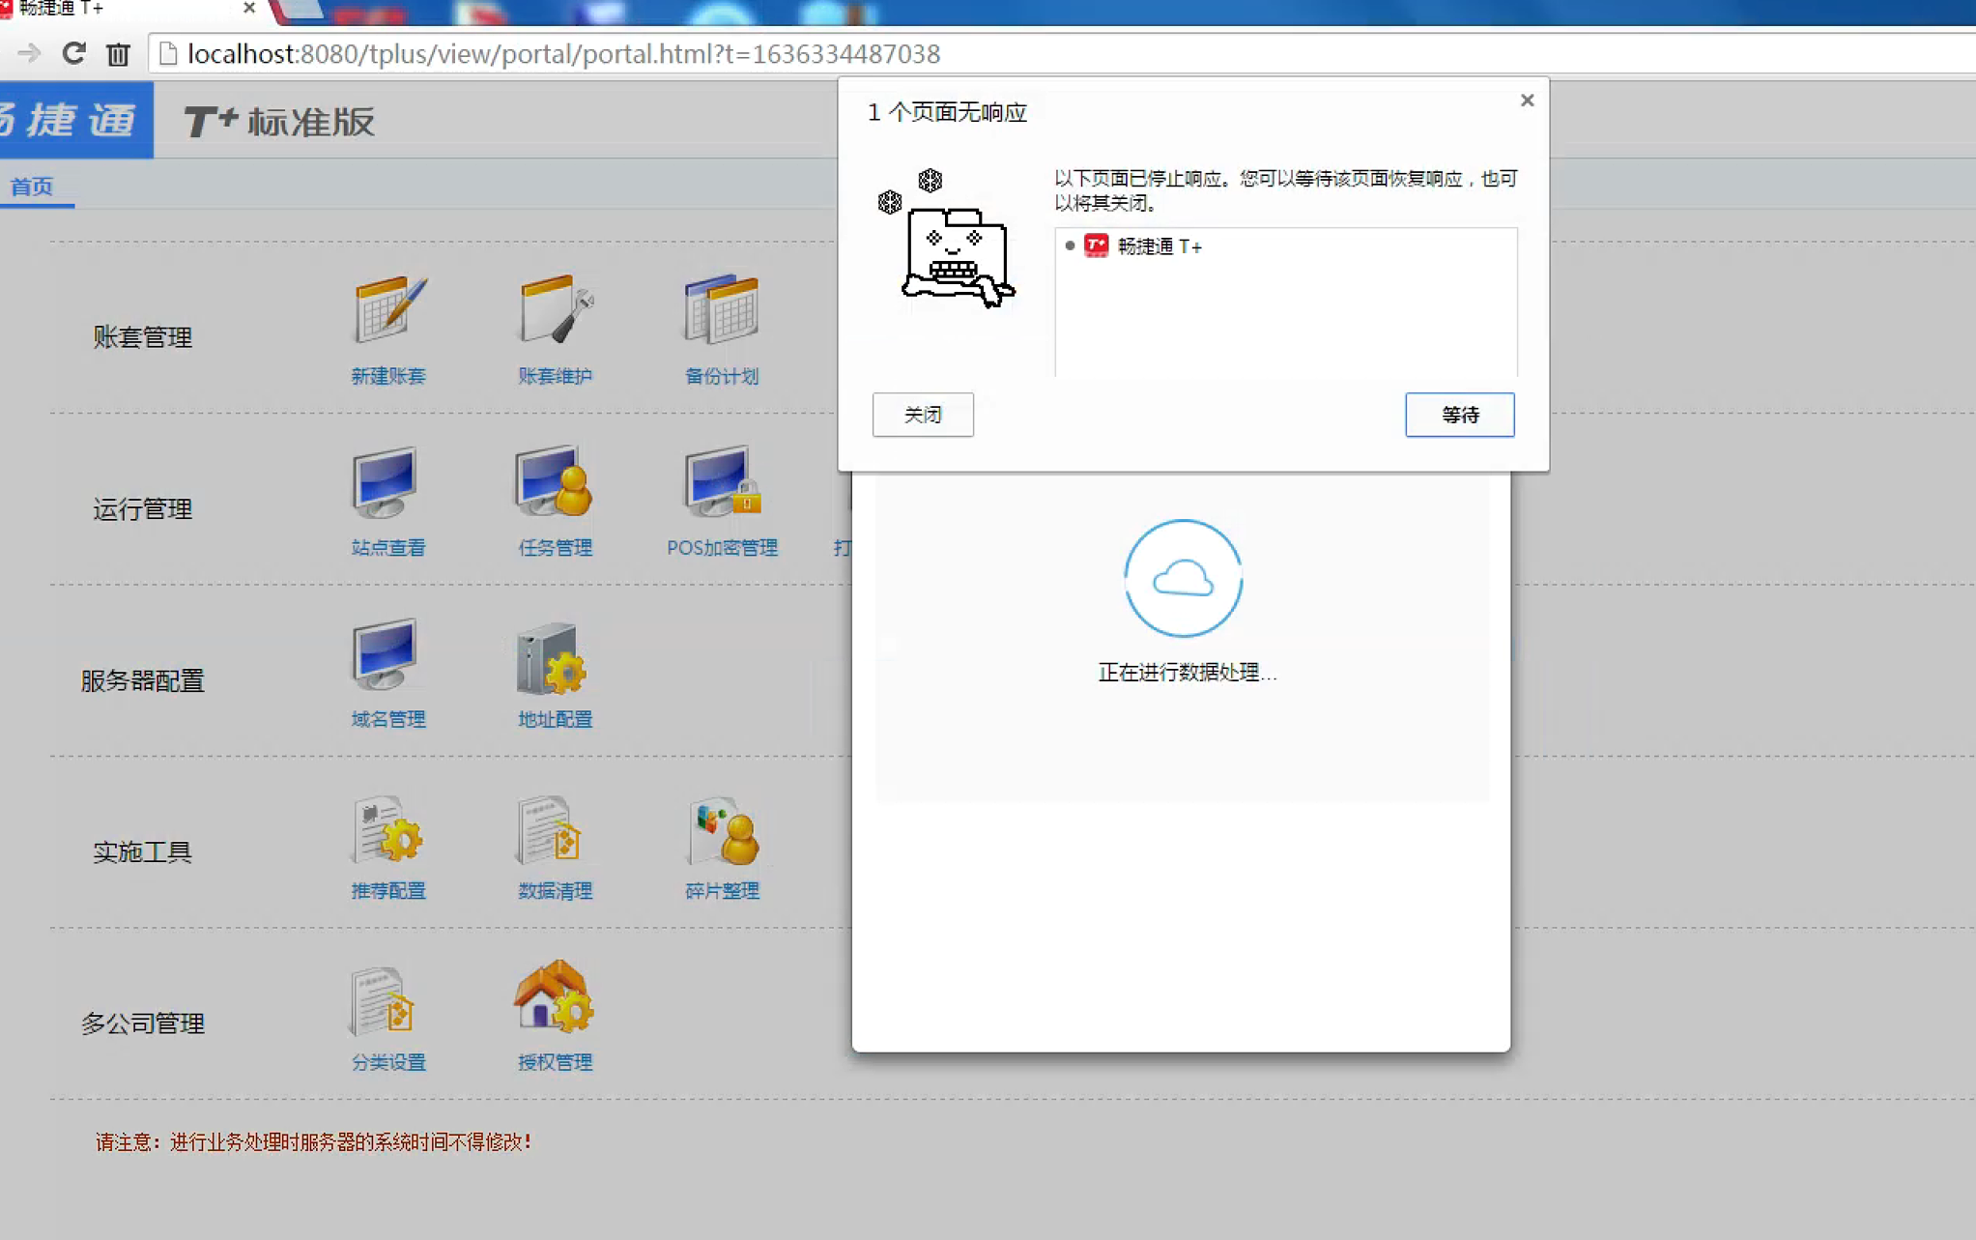Click the 运行管理 section label
This screenshot has width=1976, height=1240.
point(143,509)
